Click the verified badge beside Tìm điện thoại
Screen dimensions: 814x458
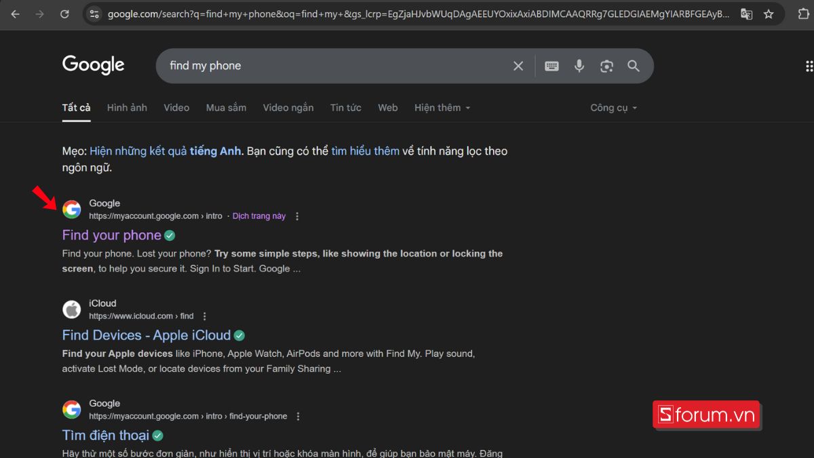157,436
